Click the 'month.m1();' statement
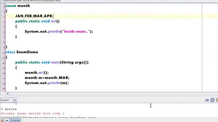 [x=37, y=73]
